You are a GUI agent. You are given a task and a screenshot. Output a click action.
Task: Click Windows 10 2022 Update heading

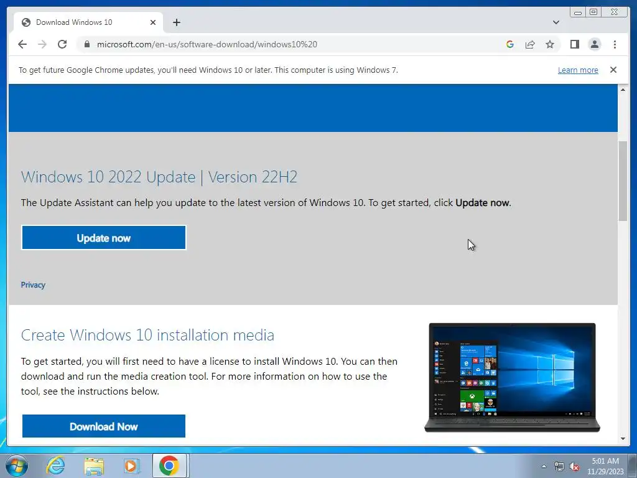tap(159, 177)
